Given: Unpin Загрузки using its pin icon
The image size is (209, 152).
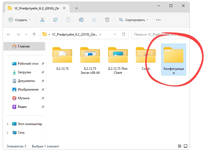Looking at the screenshot, I should tap(43, 72).
